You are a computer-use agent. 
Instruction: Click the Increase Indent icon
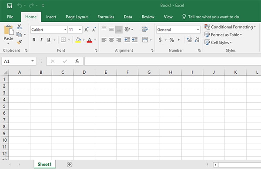[135, 40]
